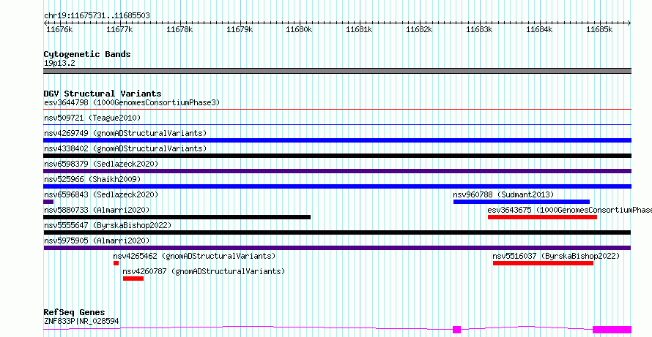Click the RefSeq Genes track title
652x337 pixels.
[75, 313]
